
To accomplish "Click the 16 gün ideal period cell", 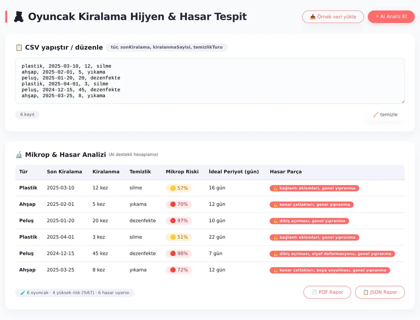I will point(217,188).
